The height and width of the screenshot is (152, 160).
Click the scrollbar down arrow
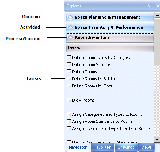point(157,139)
